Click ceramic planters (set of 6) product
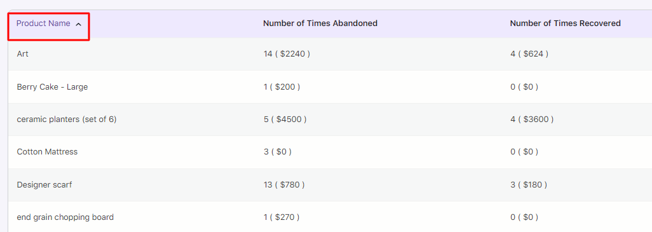The width and height of the screenshot is (652, 232). coord(67,119)
